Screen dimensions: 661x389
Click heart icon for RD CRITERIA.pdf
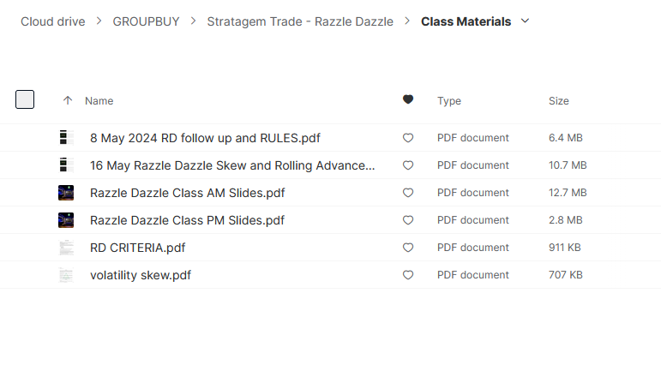(x=408, y=248)
